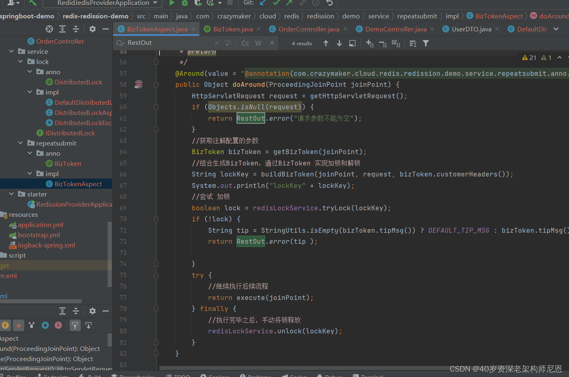Toggle Words (W) option in search bar
Viewport: 569px width, 377px height.
tap(258, 43)
